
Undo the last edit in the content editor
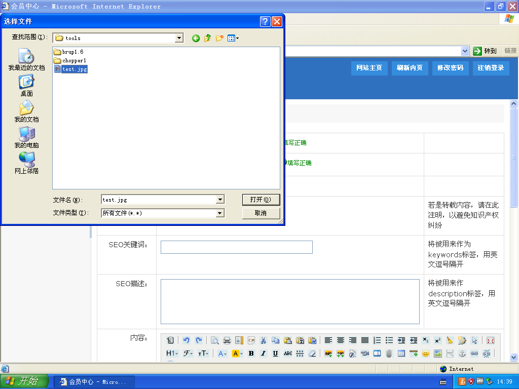187,340
